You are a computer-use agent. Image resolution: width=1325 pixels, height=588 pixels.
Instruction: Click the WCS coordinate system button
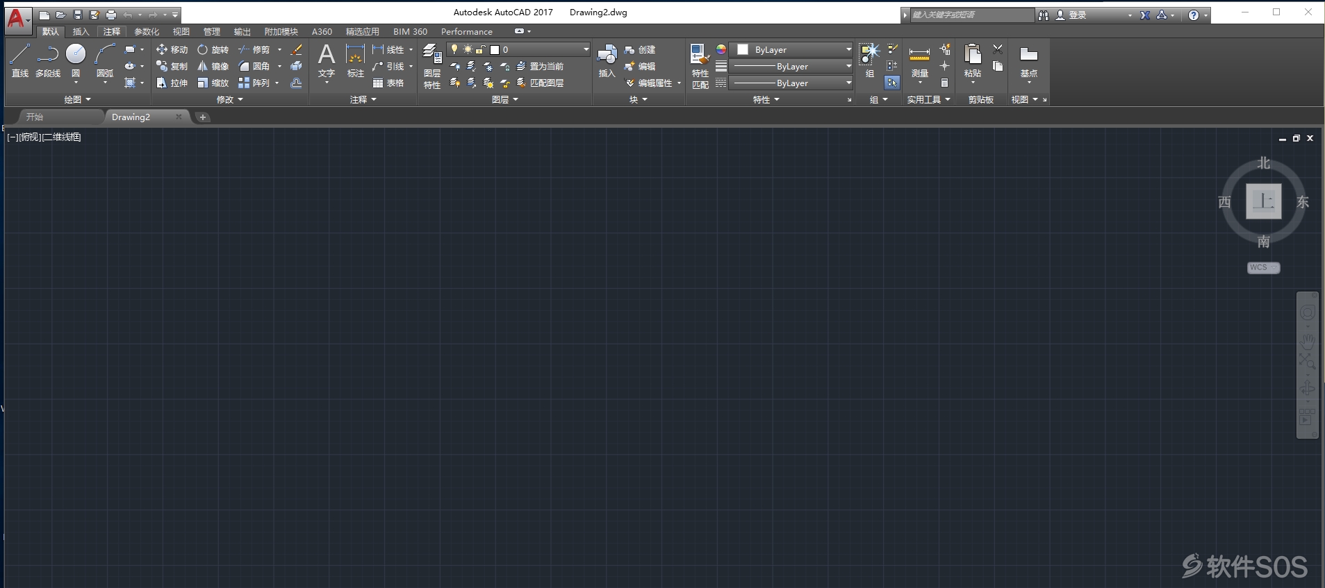1264,267
